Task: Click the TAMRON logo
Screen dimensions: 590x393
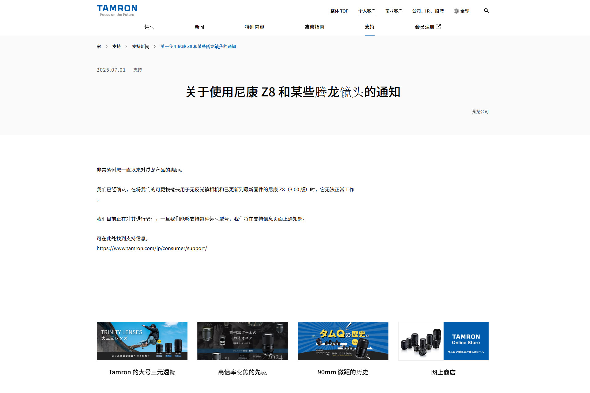Action: 117,10
